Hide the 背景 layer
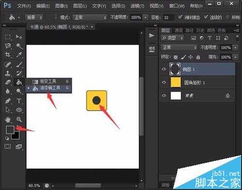 click(164, 95)
